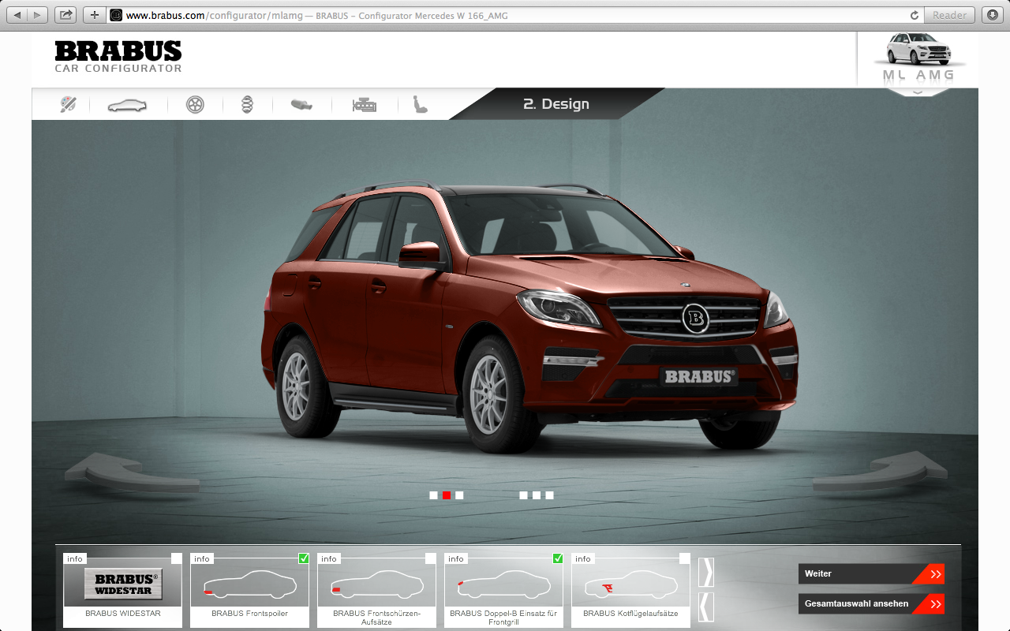The image size is (1010, 631).
Task: Click the Weiter button
Action: coord(871,573)
